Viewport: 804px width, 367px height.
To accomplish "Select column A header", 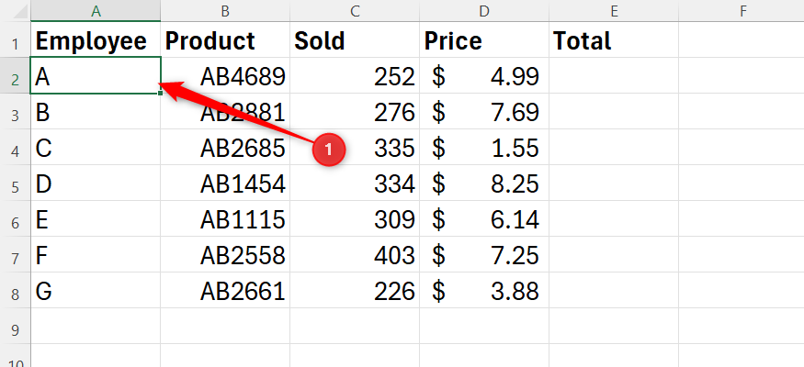I will point(96,11).
